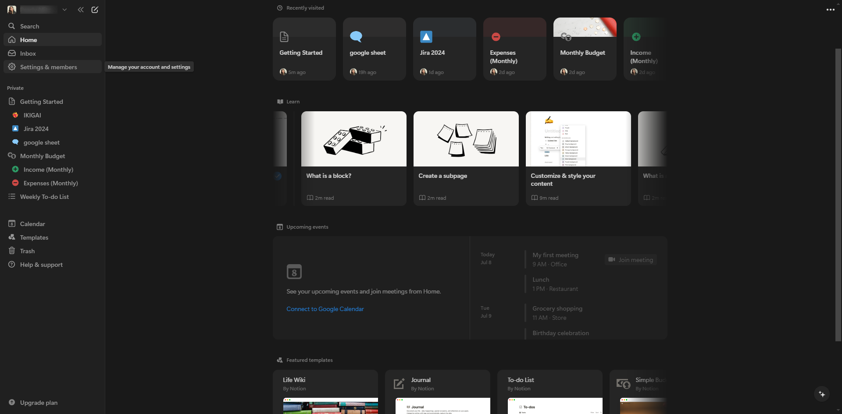The width and height of the screenshot is (842, 414).
Task: Open Trash in the sidebar
Action: click(27, 251)
